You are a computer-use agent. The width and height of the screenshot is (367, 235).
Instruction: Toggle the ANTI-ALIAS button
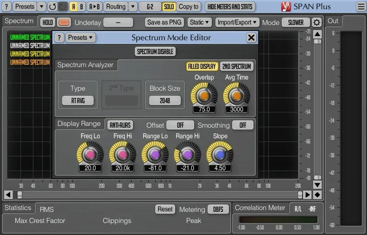click(x=120, y=125)
